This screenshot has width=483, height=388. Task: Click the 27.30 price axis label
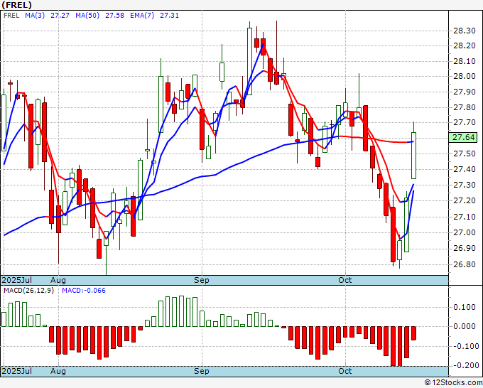click(x=464, y=185)
